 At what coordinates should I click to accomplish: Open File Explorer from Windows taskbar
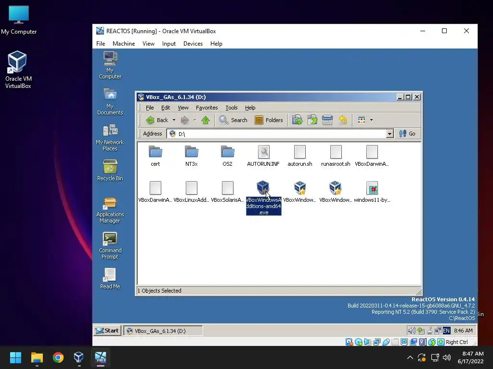point(37,357)
